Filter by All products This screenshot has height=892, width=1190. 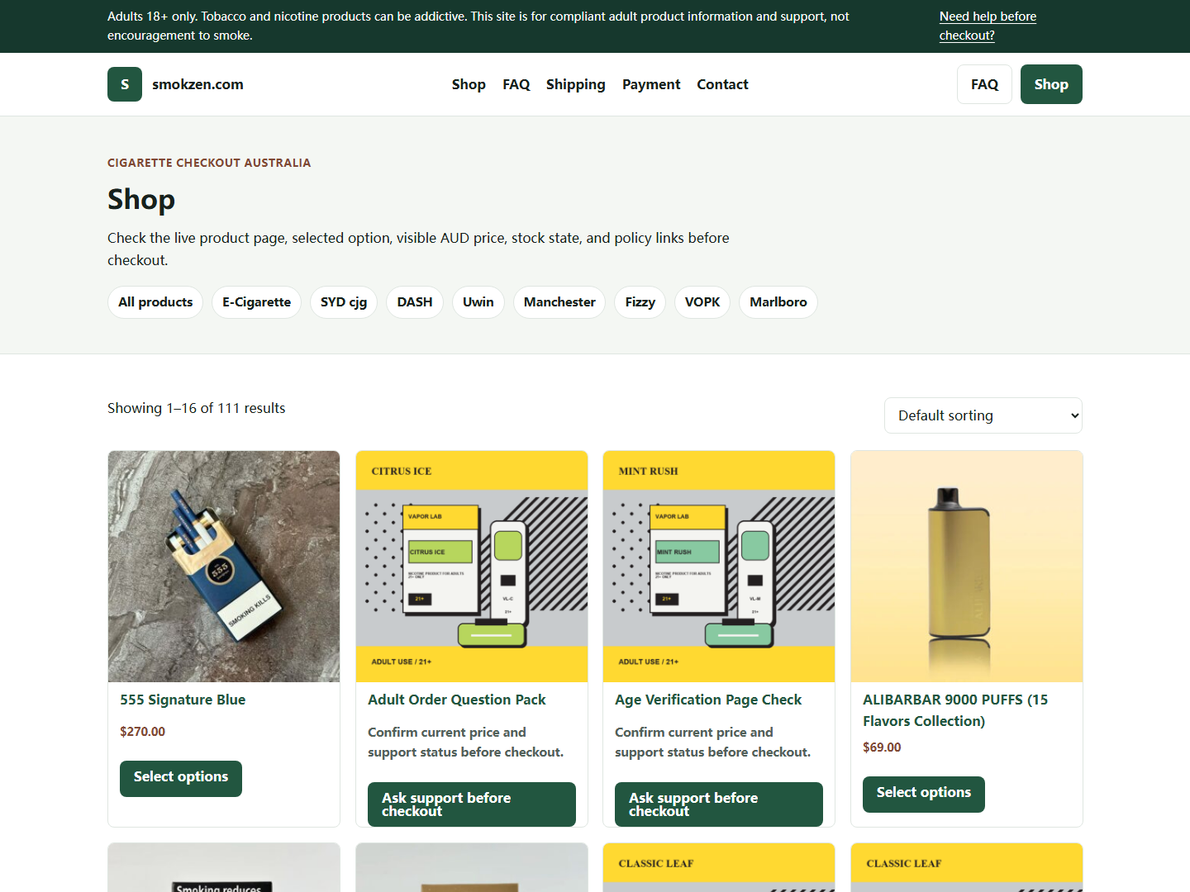pyautogui.click(x=155, y=302)
